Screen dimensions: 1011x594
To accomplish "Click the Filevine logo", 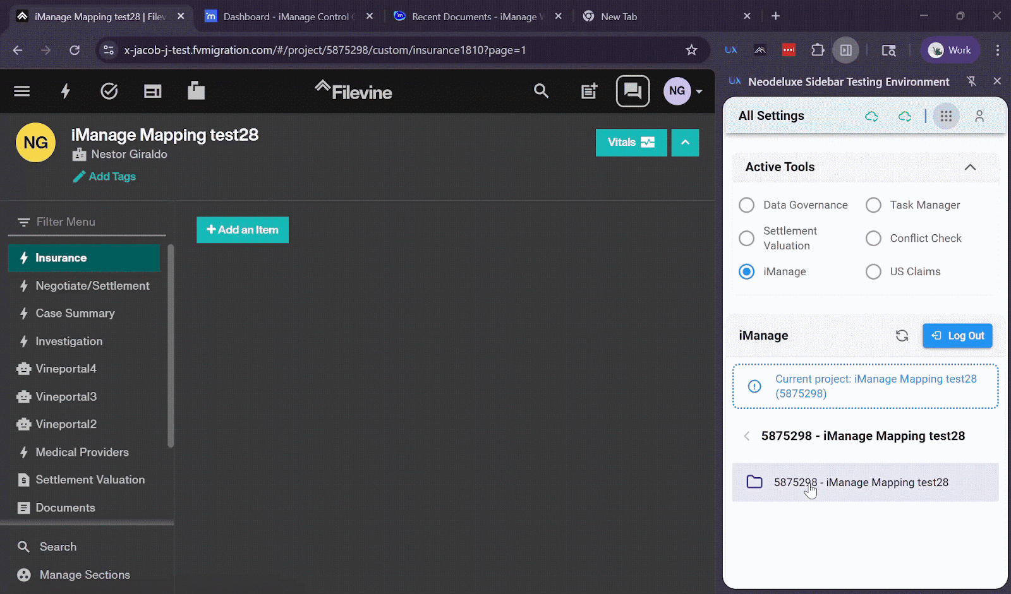I will point(354,92).
